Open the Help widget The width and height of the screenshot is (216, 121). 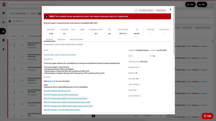207,116
